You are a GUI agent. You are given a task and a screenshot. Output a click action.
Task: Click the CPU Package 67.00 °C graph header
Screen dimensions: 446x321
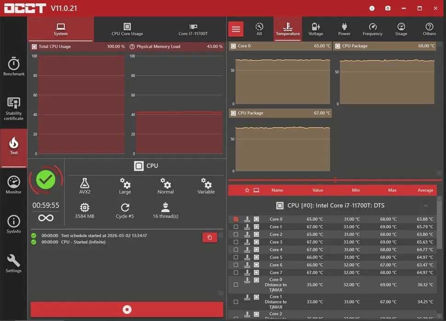tap(280, 113)
